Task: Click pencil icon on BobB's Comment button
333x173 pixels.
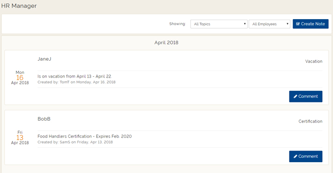Action: point(295,157)
